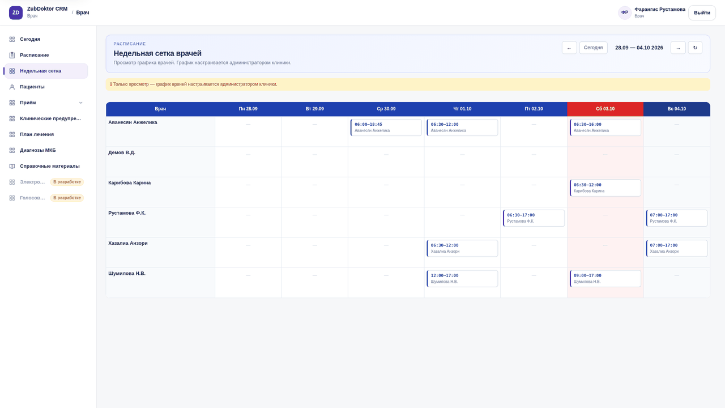Viewport: 725px width, 408px height.
Task: Click the Ср 30.09 column header
Action: (x=386, y=109)
